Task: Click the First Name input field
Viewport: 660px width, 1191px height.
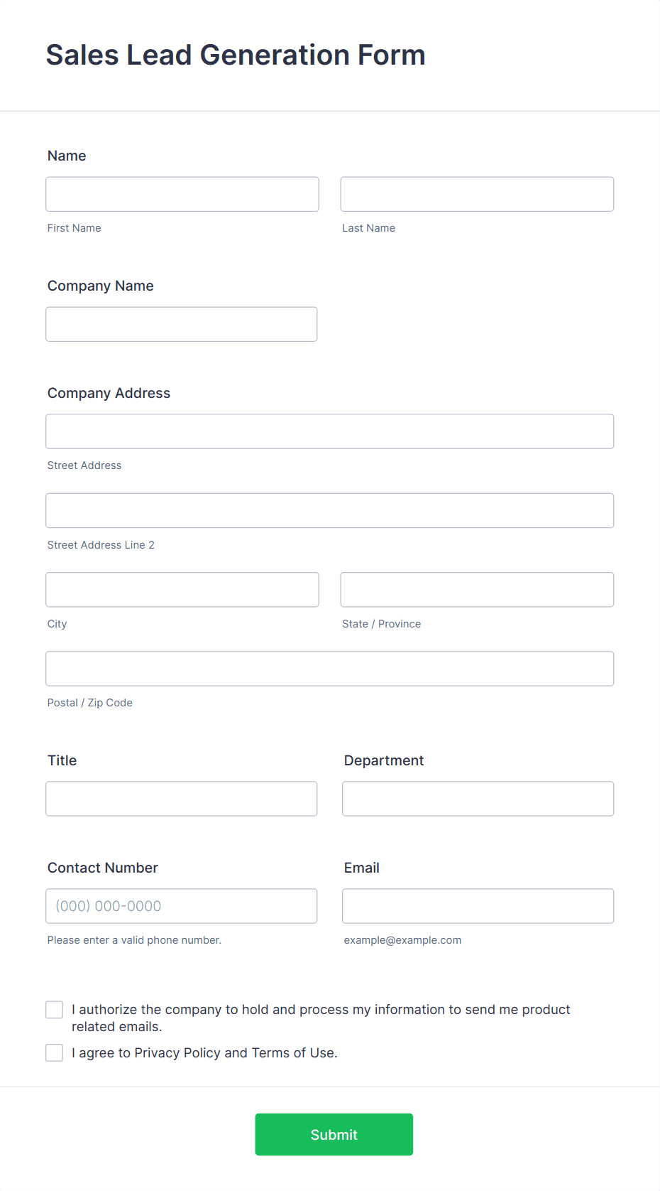Action: click(x=182, y=194)
